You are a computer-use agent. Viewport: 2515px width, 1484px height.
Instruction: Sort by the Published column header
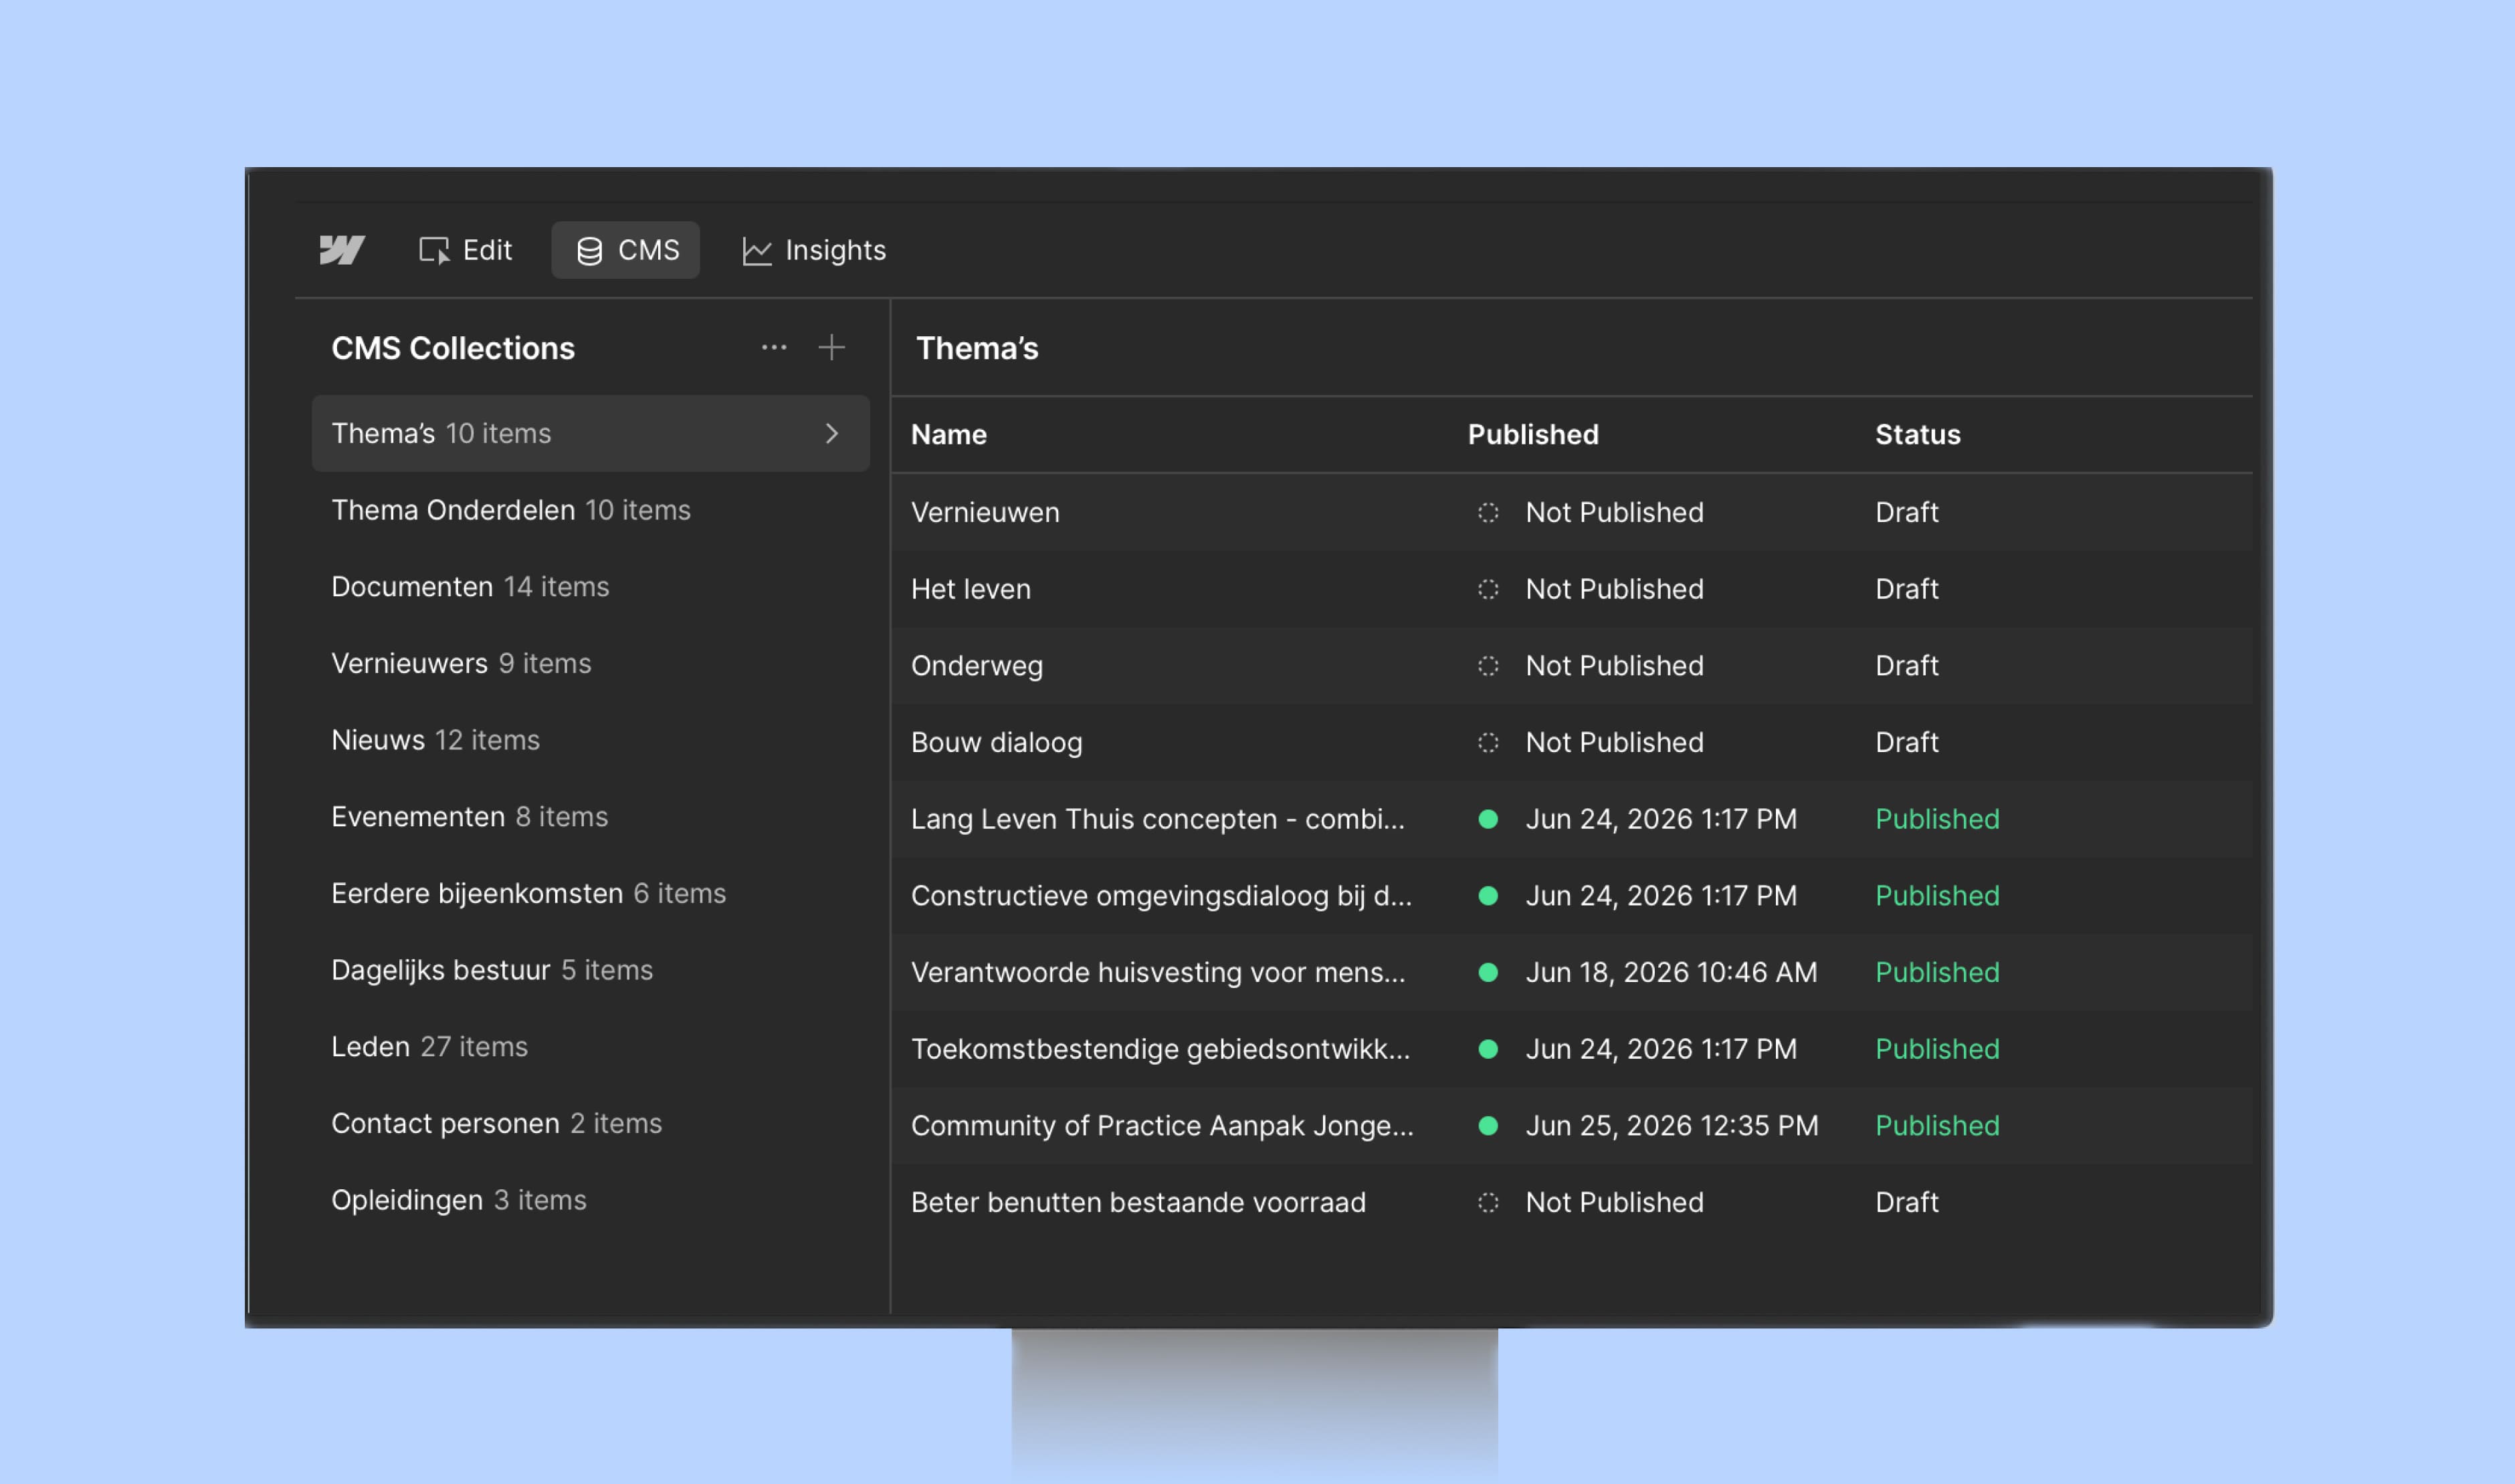tap(1532, 435)
